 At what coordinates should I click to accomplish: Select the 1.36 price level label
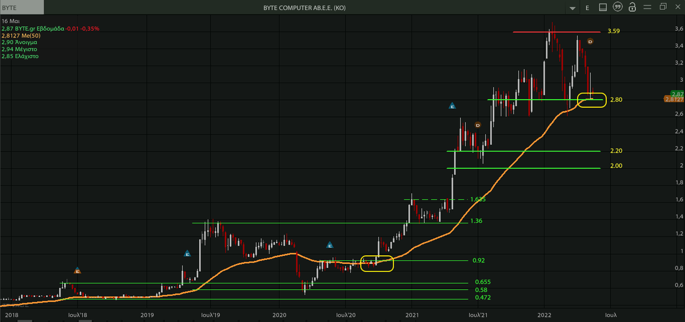[x=476, y=221]
